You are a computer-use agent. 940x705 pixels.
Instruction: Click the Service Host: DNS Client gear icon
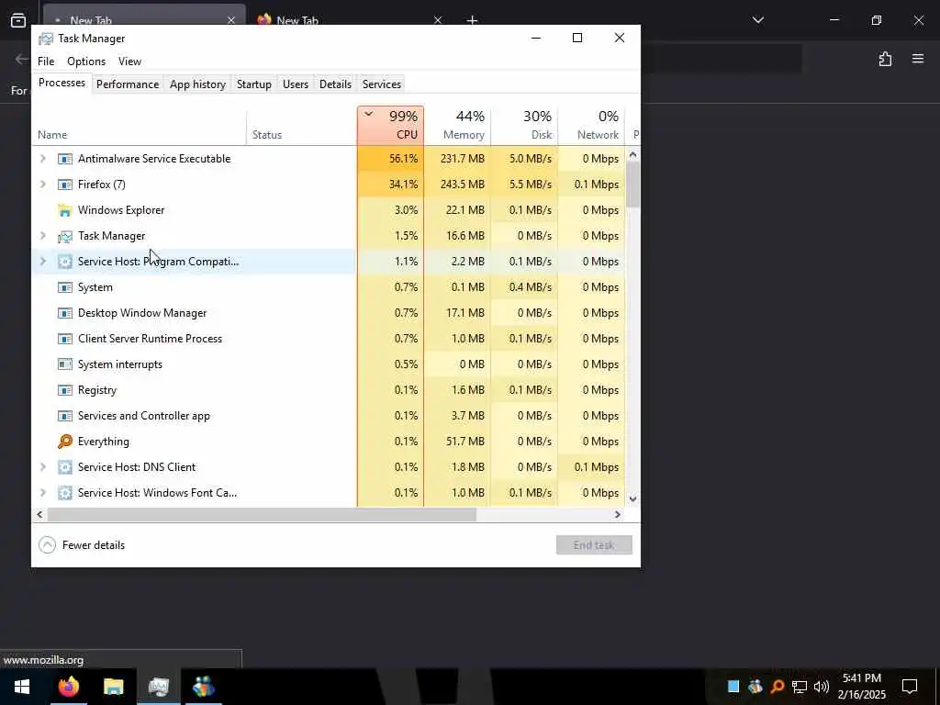click(x=65, y=467)
